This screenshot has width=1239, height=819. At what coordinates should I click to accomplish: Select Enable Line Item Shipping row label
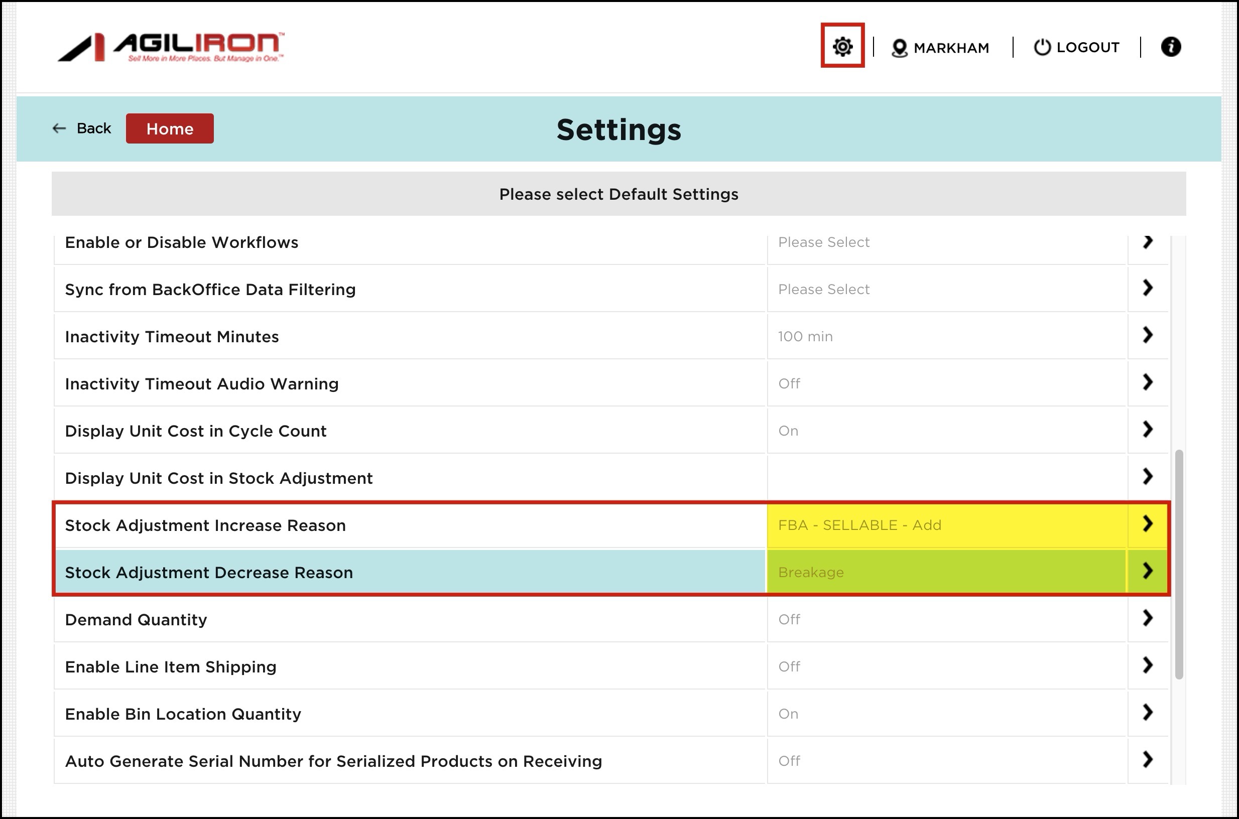pyautogui.click(x=170, y=667)
